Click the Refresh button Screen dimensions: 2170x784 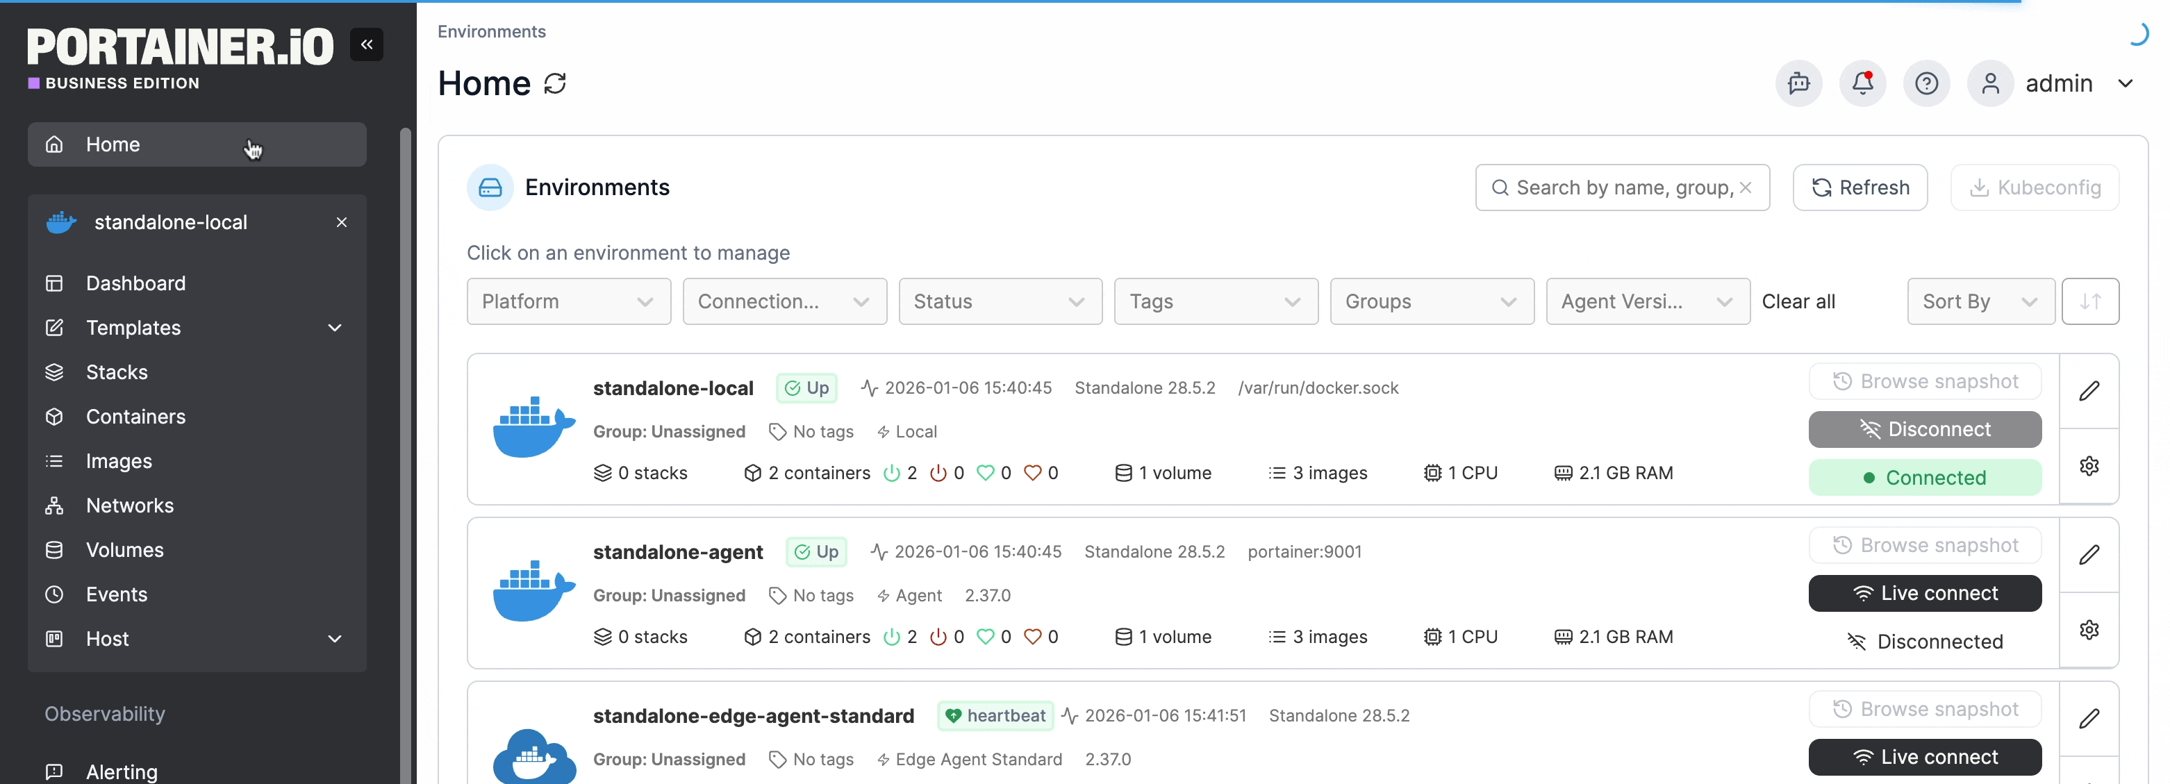coord(1860,187)
